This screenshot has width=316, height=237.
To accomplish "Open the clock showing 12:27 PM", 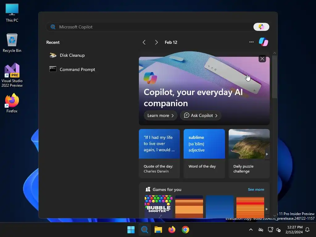I will (x=294, y=230).
